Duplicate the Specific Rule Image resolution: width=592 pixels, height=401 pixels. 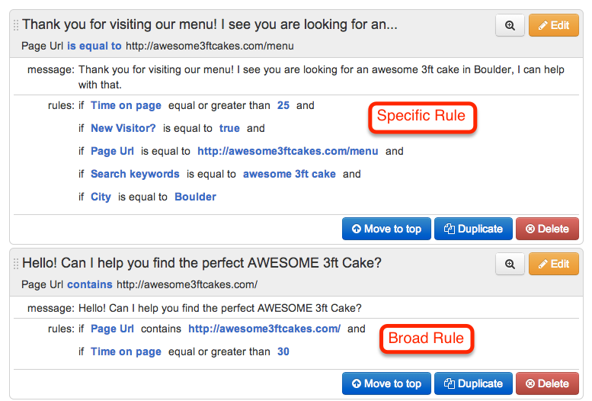pos(473,229)
